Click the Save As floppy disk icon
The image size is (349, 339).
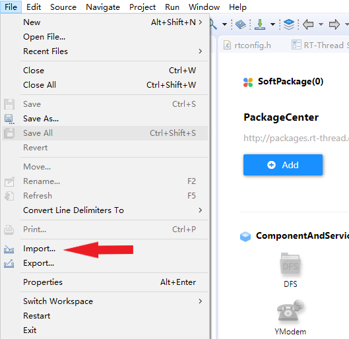[x=9, y=119]
